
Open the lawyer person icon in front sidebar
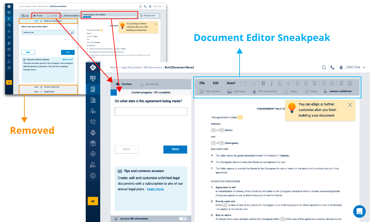[x=93, y=111]
